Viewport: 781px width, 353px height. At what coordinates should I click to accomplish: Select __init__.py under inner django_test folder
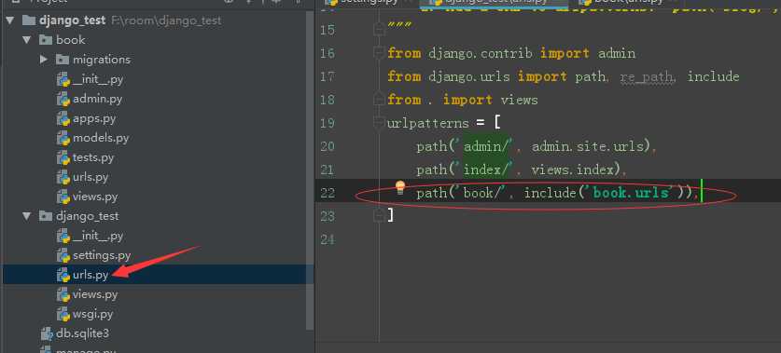(98, 237)
